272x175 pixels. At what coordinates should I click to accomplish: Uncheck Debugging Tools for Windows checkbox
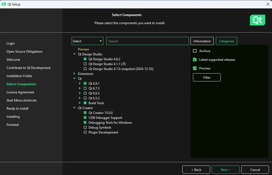click(x=85, y=122)
